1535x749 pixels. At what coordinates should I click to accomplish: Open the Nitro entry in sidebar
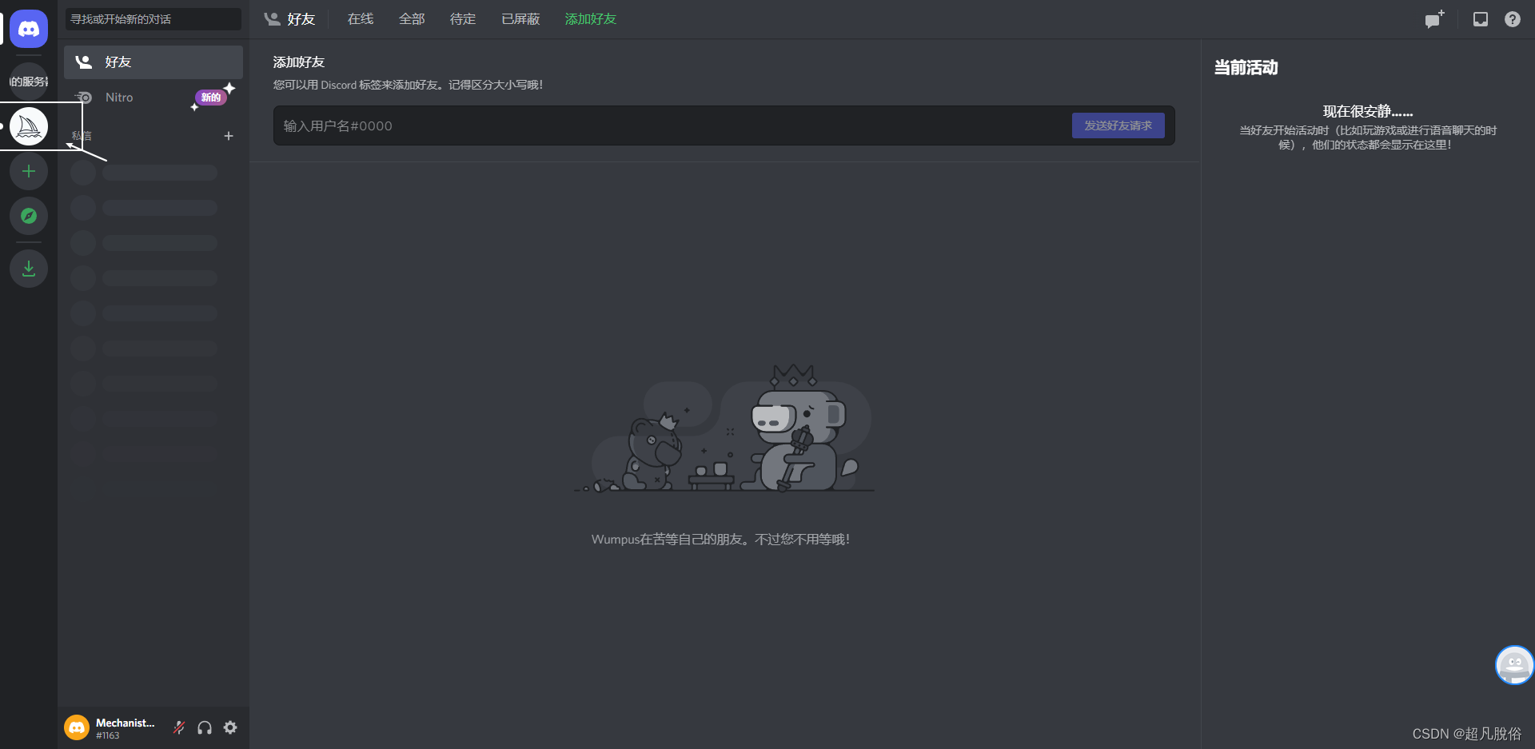click(153, 98)
